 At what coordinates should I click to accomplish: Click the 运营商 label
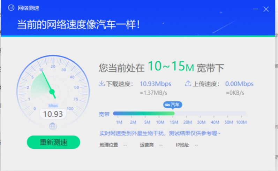click(147, 145)
